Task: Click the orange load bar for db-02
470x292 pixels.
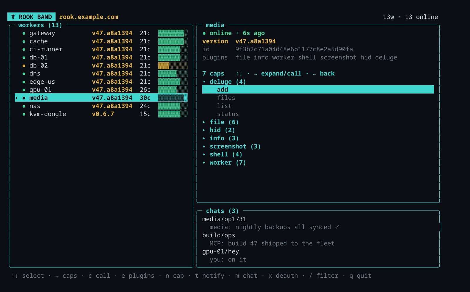Action: (173, 65)
